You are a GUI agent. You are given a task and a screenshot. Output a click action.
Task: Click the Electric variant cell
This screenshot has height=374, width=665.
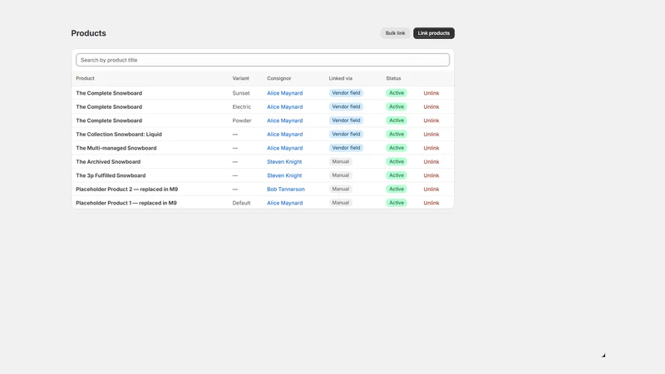tap(241, 107)
